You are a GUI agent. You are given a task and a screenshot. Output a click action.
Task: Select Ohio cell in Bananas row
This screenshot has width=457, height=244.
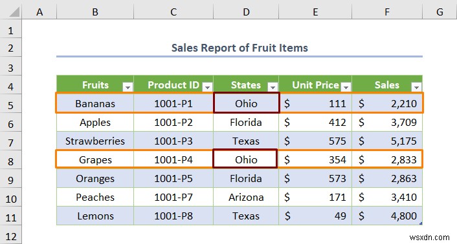point(246,103)
